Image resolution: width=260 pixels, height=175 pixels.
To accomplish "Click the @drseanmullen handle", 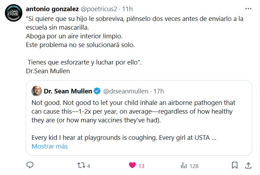I will click(x=125, y=91).
